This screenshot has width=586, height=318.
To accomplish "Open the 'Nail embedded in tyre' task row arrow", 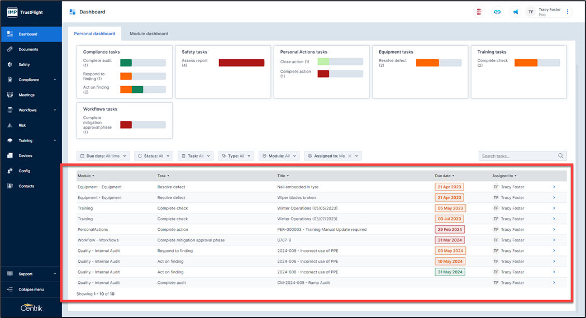I will (554, 187).
